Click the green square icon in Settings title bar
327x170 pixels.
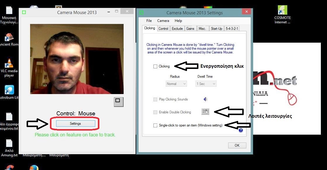click(x=141, y=13)
